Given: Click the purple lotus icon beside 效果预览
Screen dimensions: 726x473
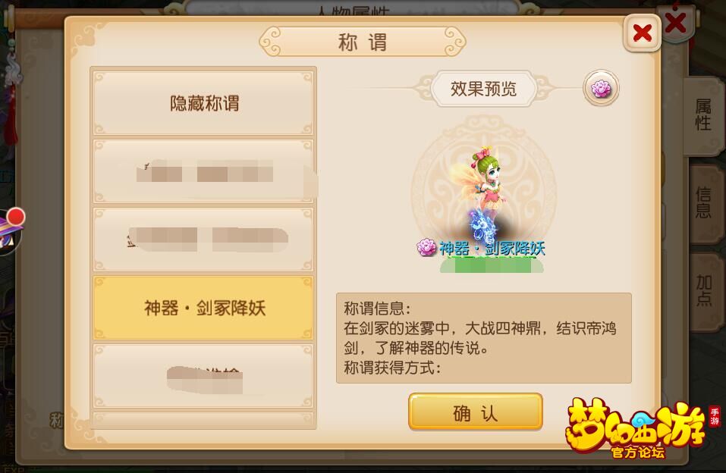Looking at the screenshot, I should point(601,89).
